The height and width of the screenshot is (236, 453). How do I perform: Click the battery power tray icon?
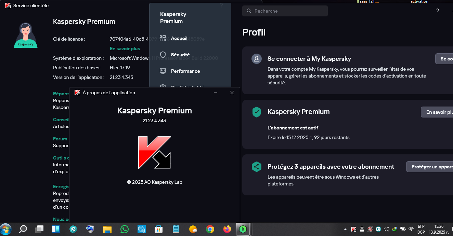[403, 229]
